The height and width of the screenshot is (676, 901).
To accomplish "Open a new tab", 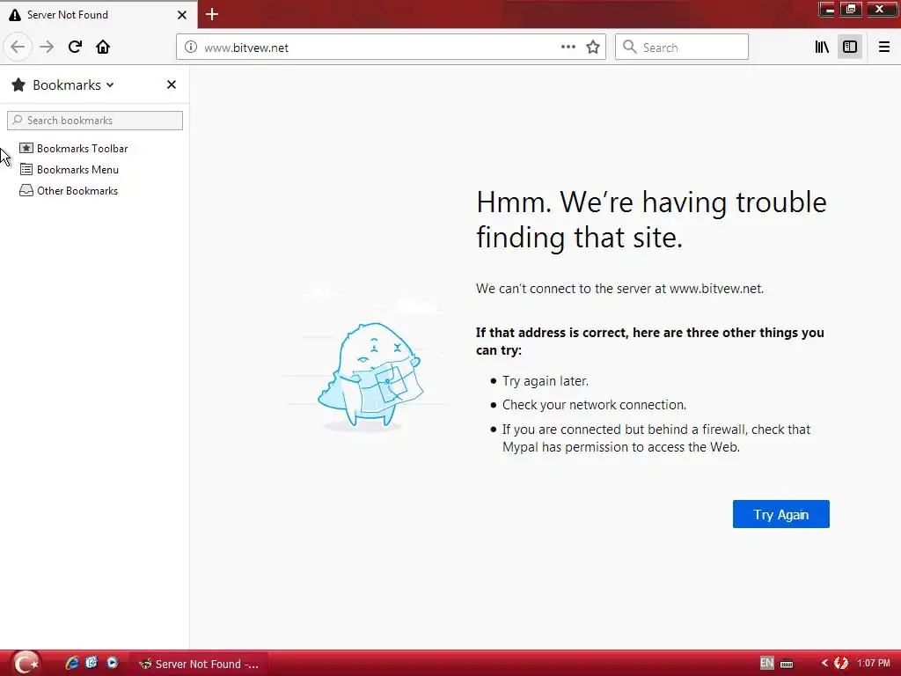I will click(212, 14).
